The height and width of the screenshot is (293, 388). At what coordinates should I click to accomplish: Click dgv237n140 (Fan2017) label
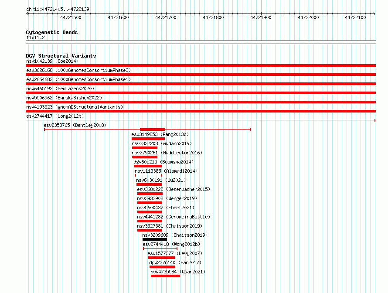coord(175,262)
